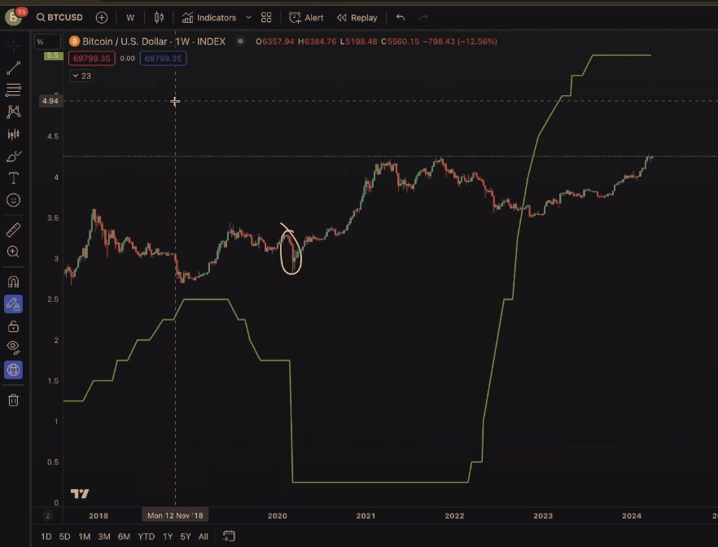Open the Indicators dialog
The image size is (718, 547).
208,17
